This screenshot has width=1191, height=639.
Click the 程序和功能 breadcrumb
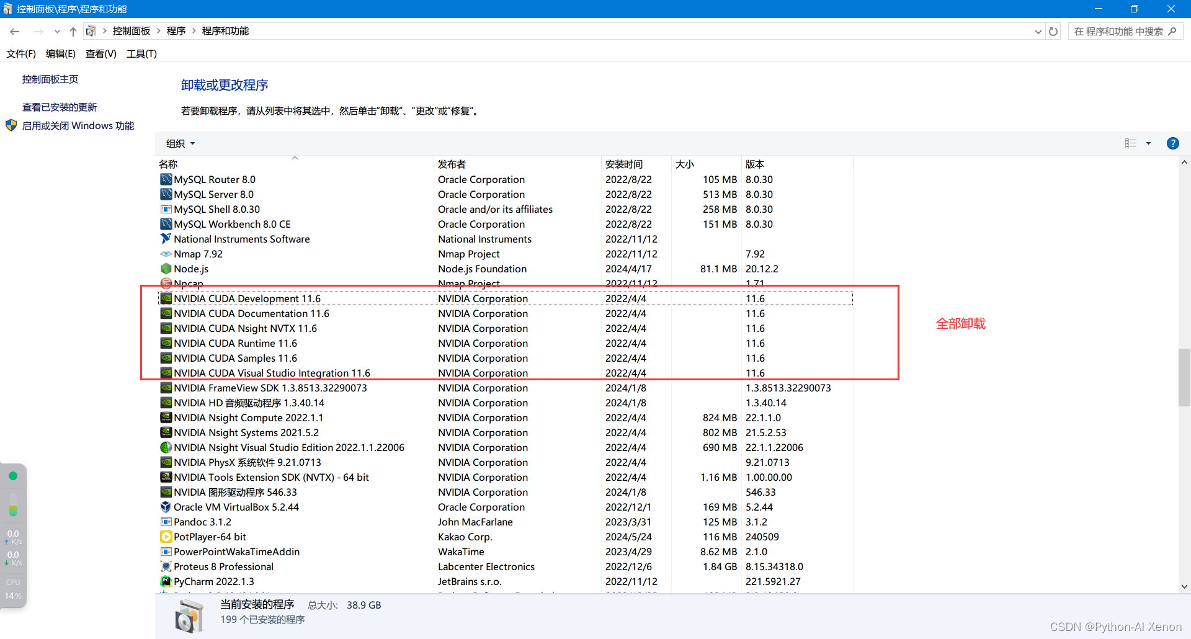coord(225,31)
